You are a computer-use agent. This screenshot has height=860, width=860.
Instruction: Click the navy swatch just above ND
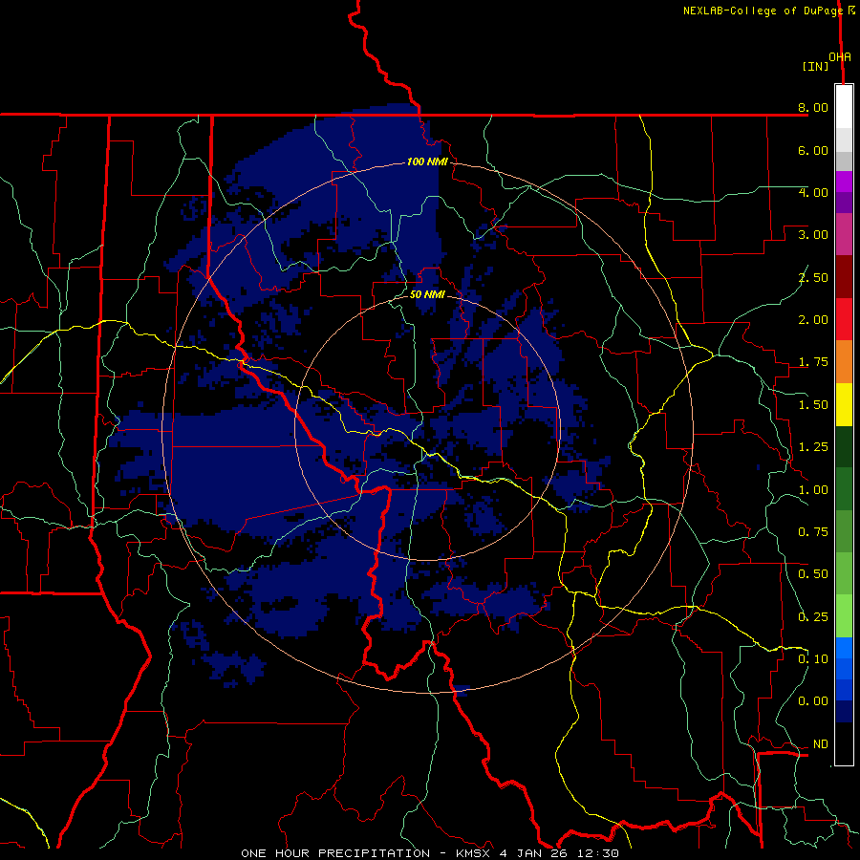click(844, 711)
